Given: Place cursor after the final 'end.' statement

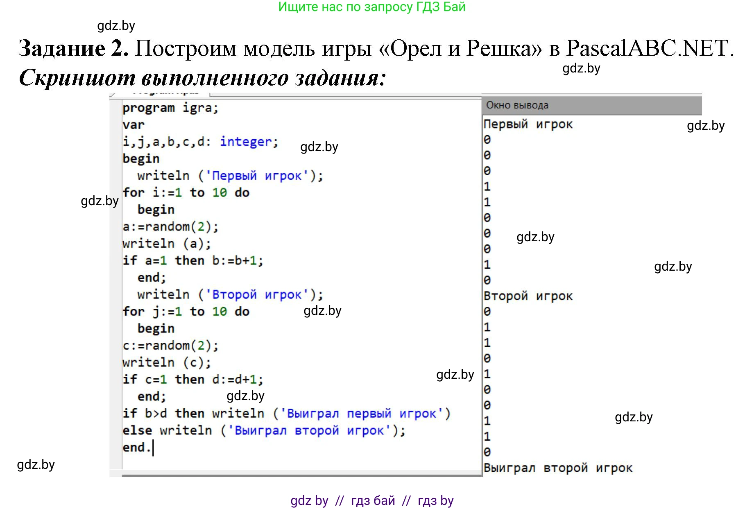Looking at the screenshot, I should point(155,448).
